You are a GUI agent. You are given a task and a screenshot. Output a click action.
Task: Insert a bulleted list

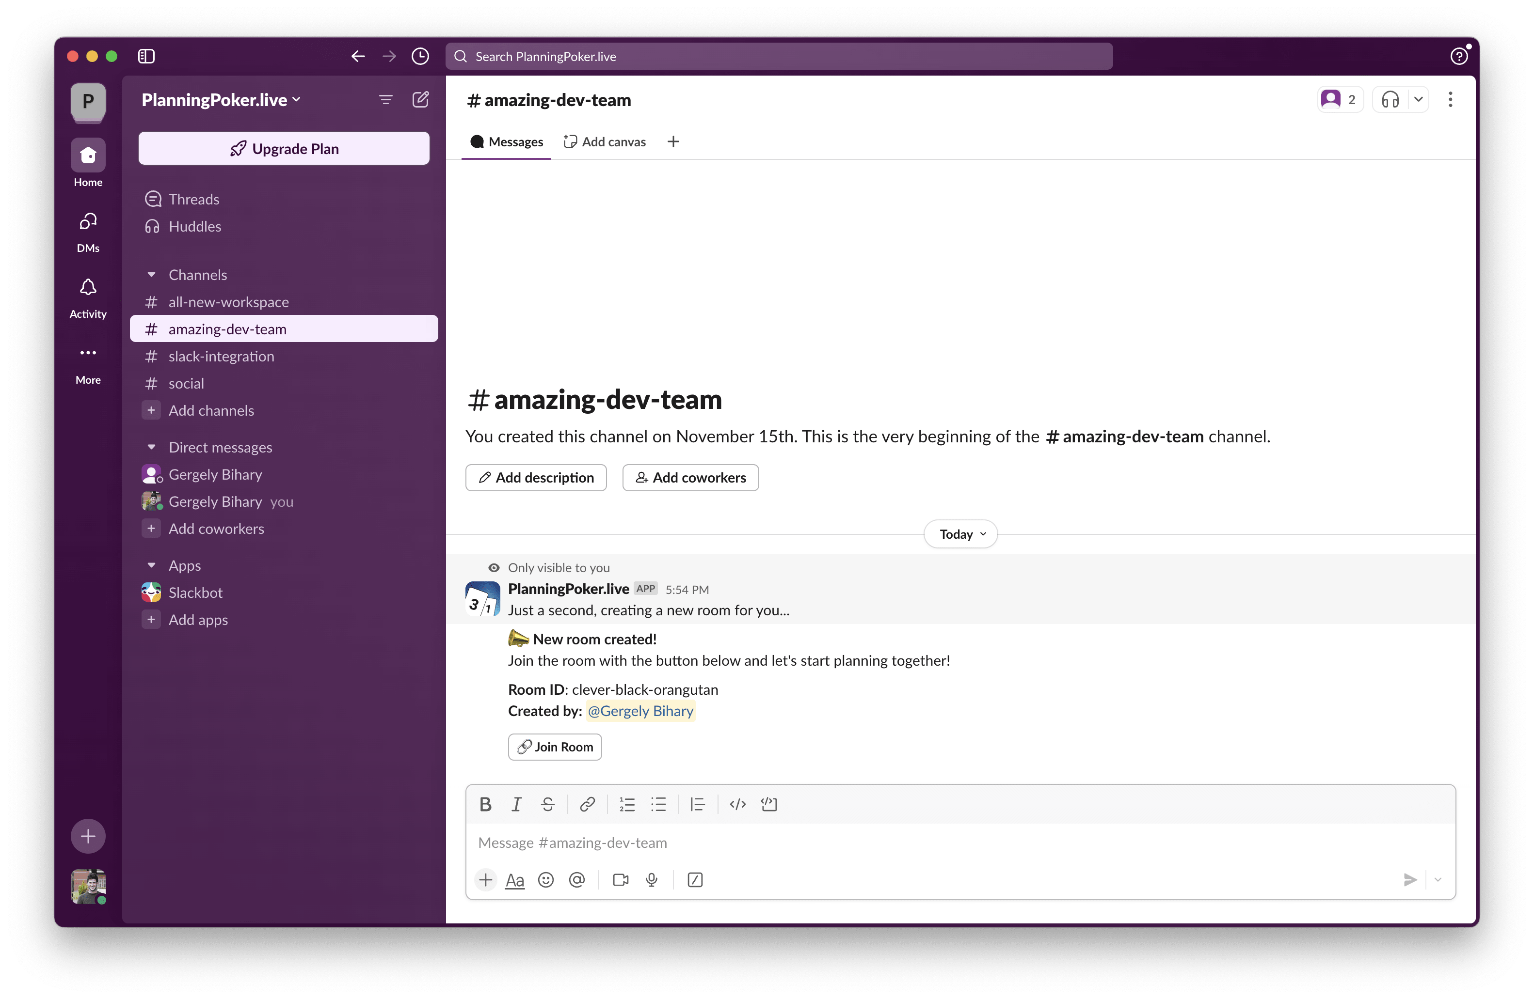[658, 804]
